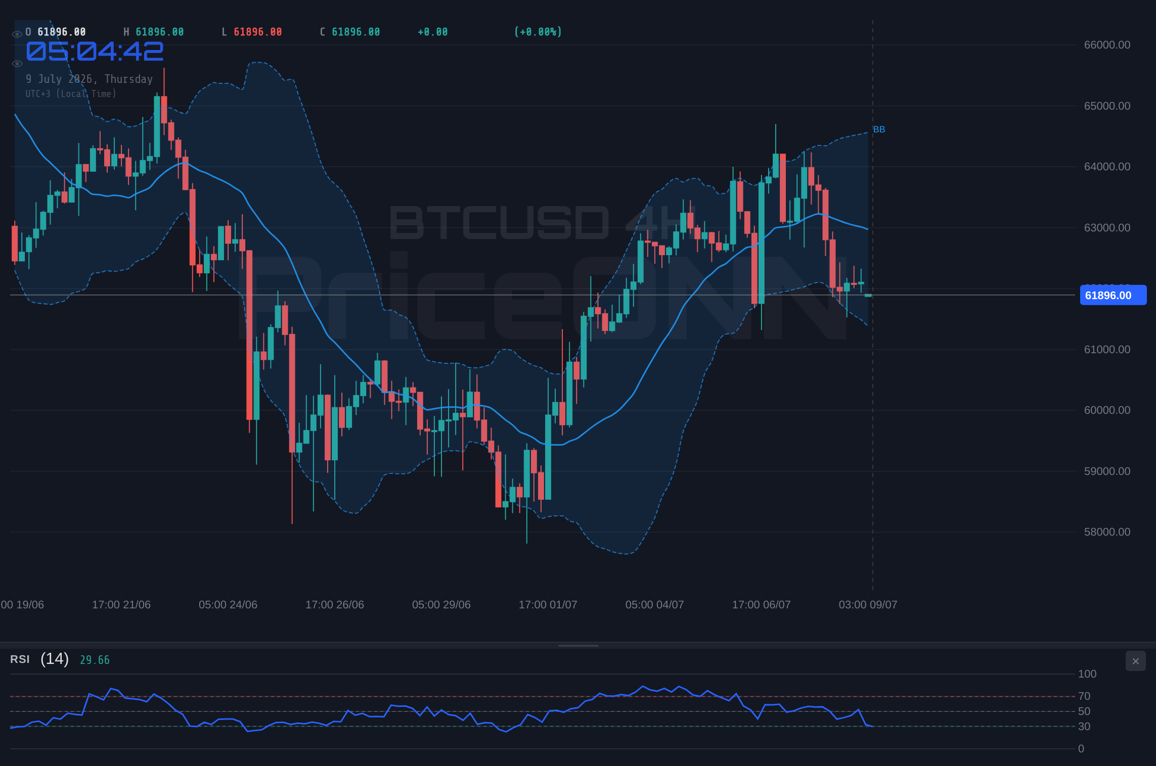The image size is (1156, 766).
Task: Click the open value 61896.00 next to O
Action: click(x=62, y=32)
